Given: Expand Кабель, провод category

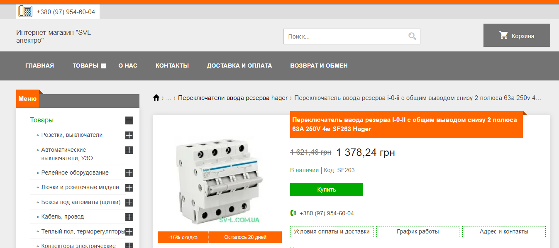Looking at the screenshot, I should pyautogui.click(x=129, y=217).
